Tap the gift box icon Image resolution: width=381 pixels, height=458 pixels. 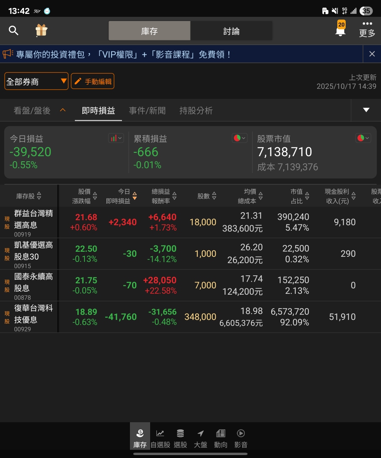click(x=41, y=30)
